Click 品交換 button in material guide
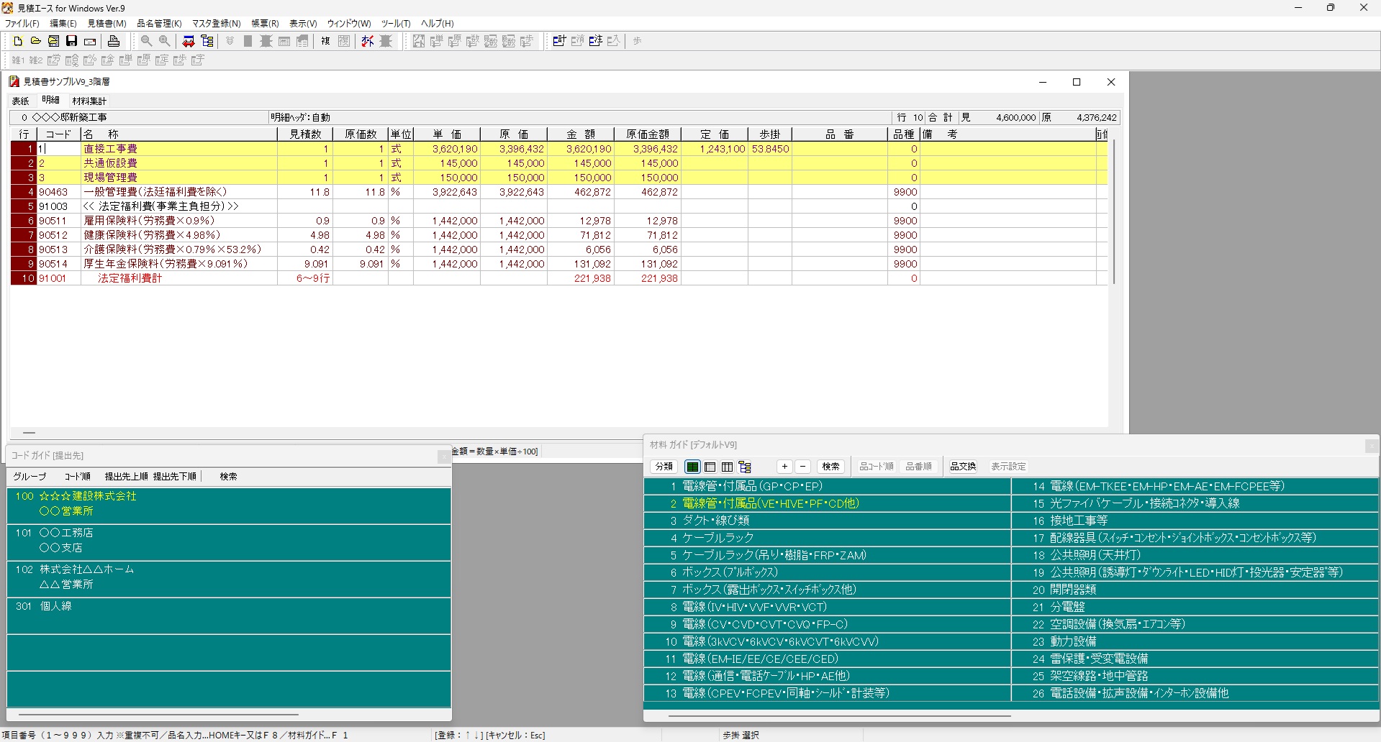This screenshot has width=1381, height=742. tap(963, 467)
